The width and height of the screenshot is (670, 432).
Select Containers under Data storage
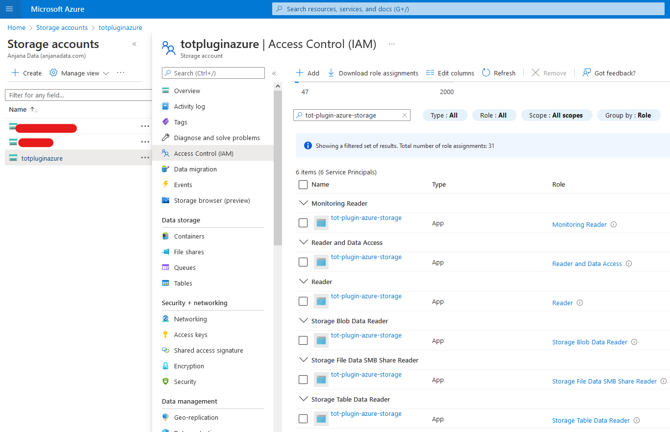(189, 236)
